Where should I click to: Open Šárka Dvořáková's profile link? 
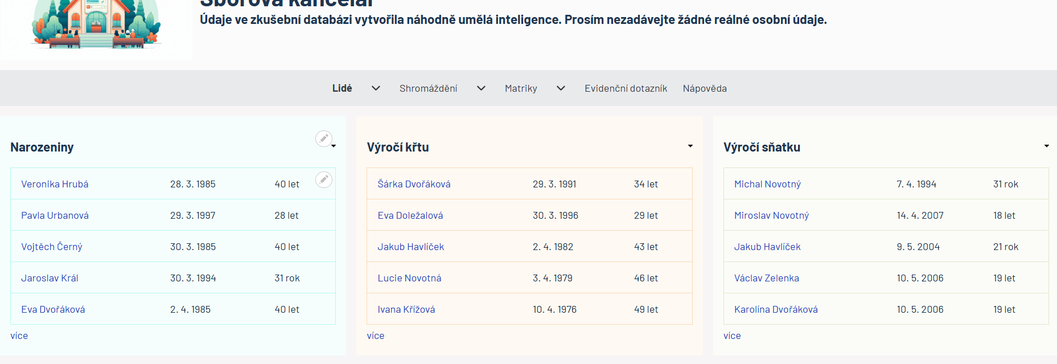click(414, 184)
